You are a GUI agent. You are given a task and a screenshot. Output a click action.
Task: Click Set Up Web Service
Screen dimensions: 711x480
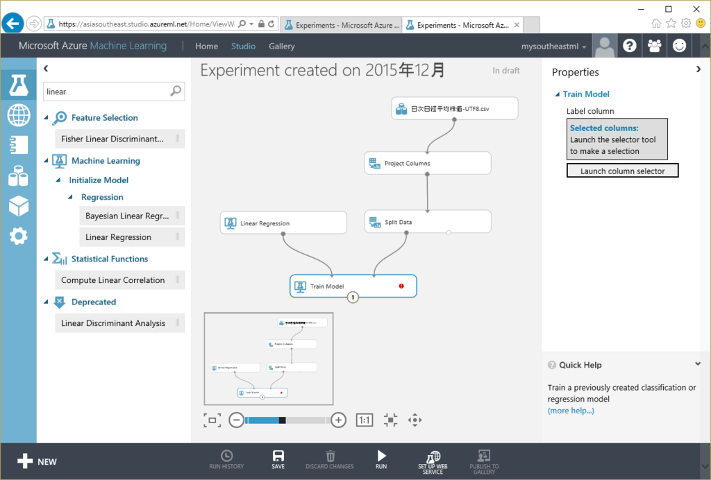(x=433, y=463)
